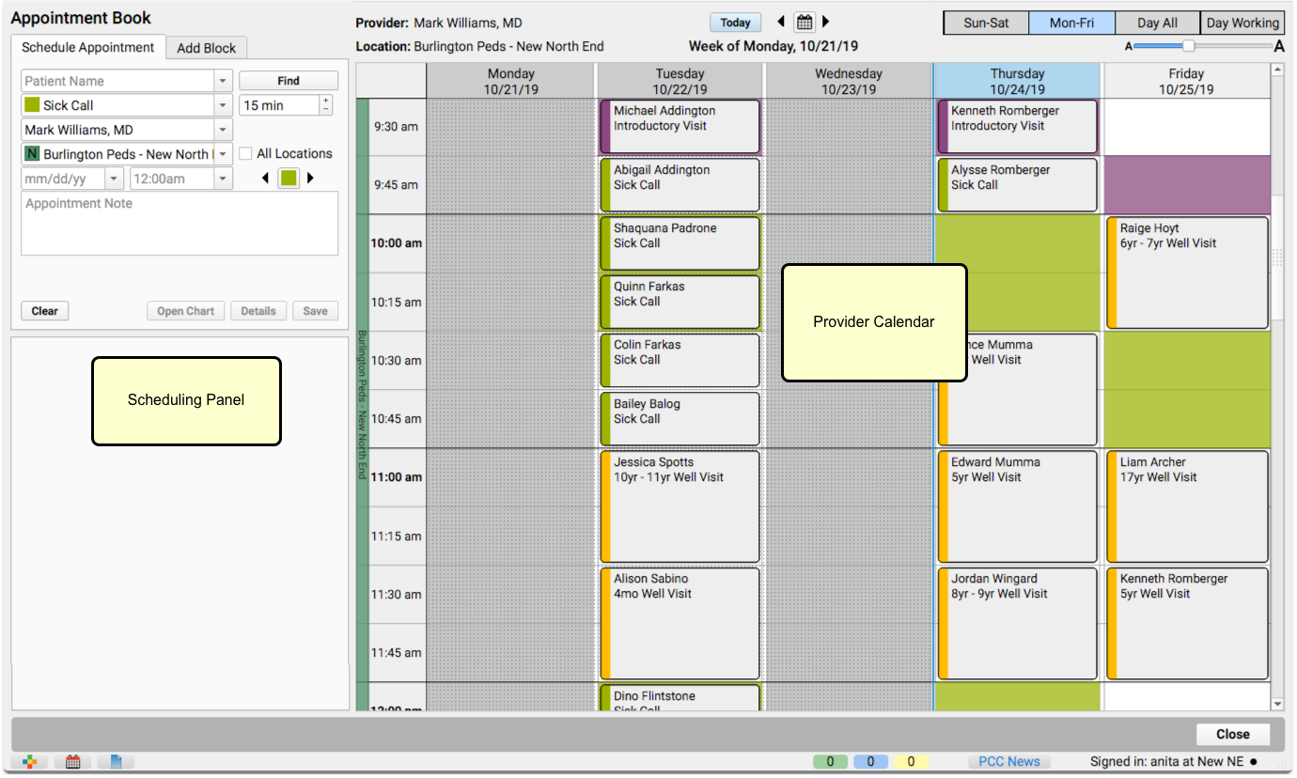Open the calendar date picker icon
Screen dimensions: 1297x778
[805, 23]
